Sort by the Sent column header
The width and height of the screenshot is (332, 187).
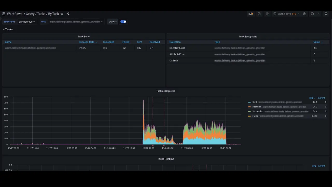tap(140, 42)
